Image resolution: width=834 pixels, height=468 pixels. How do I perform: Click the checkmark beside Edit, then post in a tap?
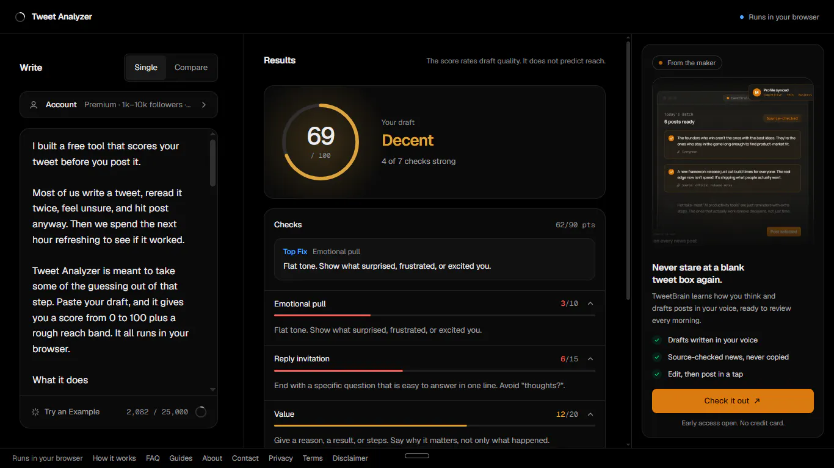tap(657, 374)
